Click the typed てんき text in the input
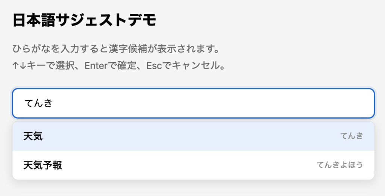This screenshot has height=196, width=385. pos(38,103)
